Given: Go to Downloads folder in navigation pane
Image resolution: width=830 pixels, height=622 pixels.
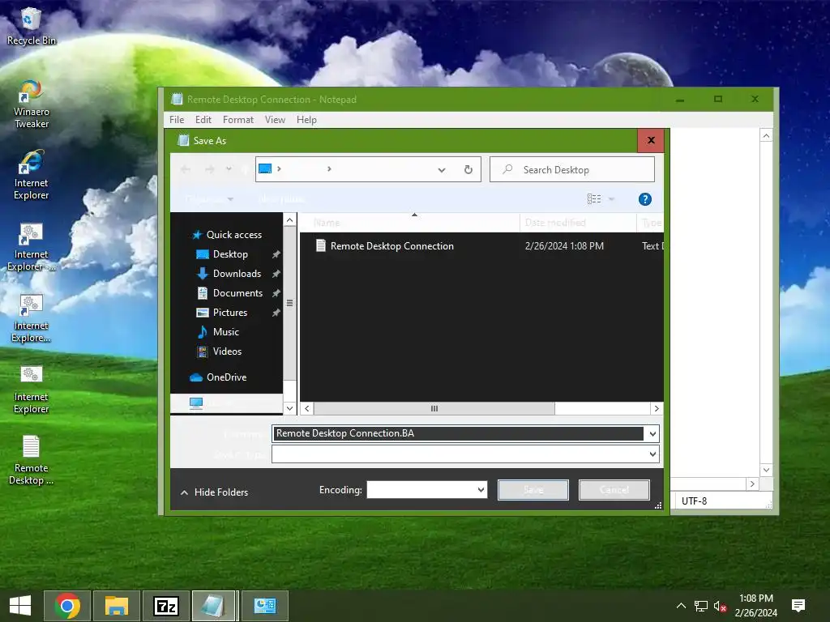Looking at the screenshot, I should [x=237, y=274].
